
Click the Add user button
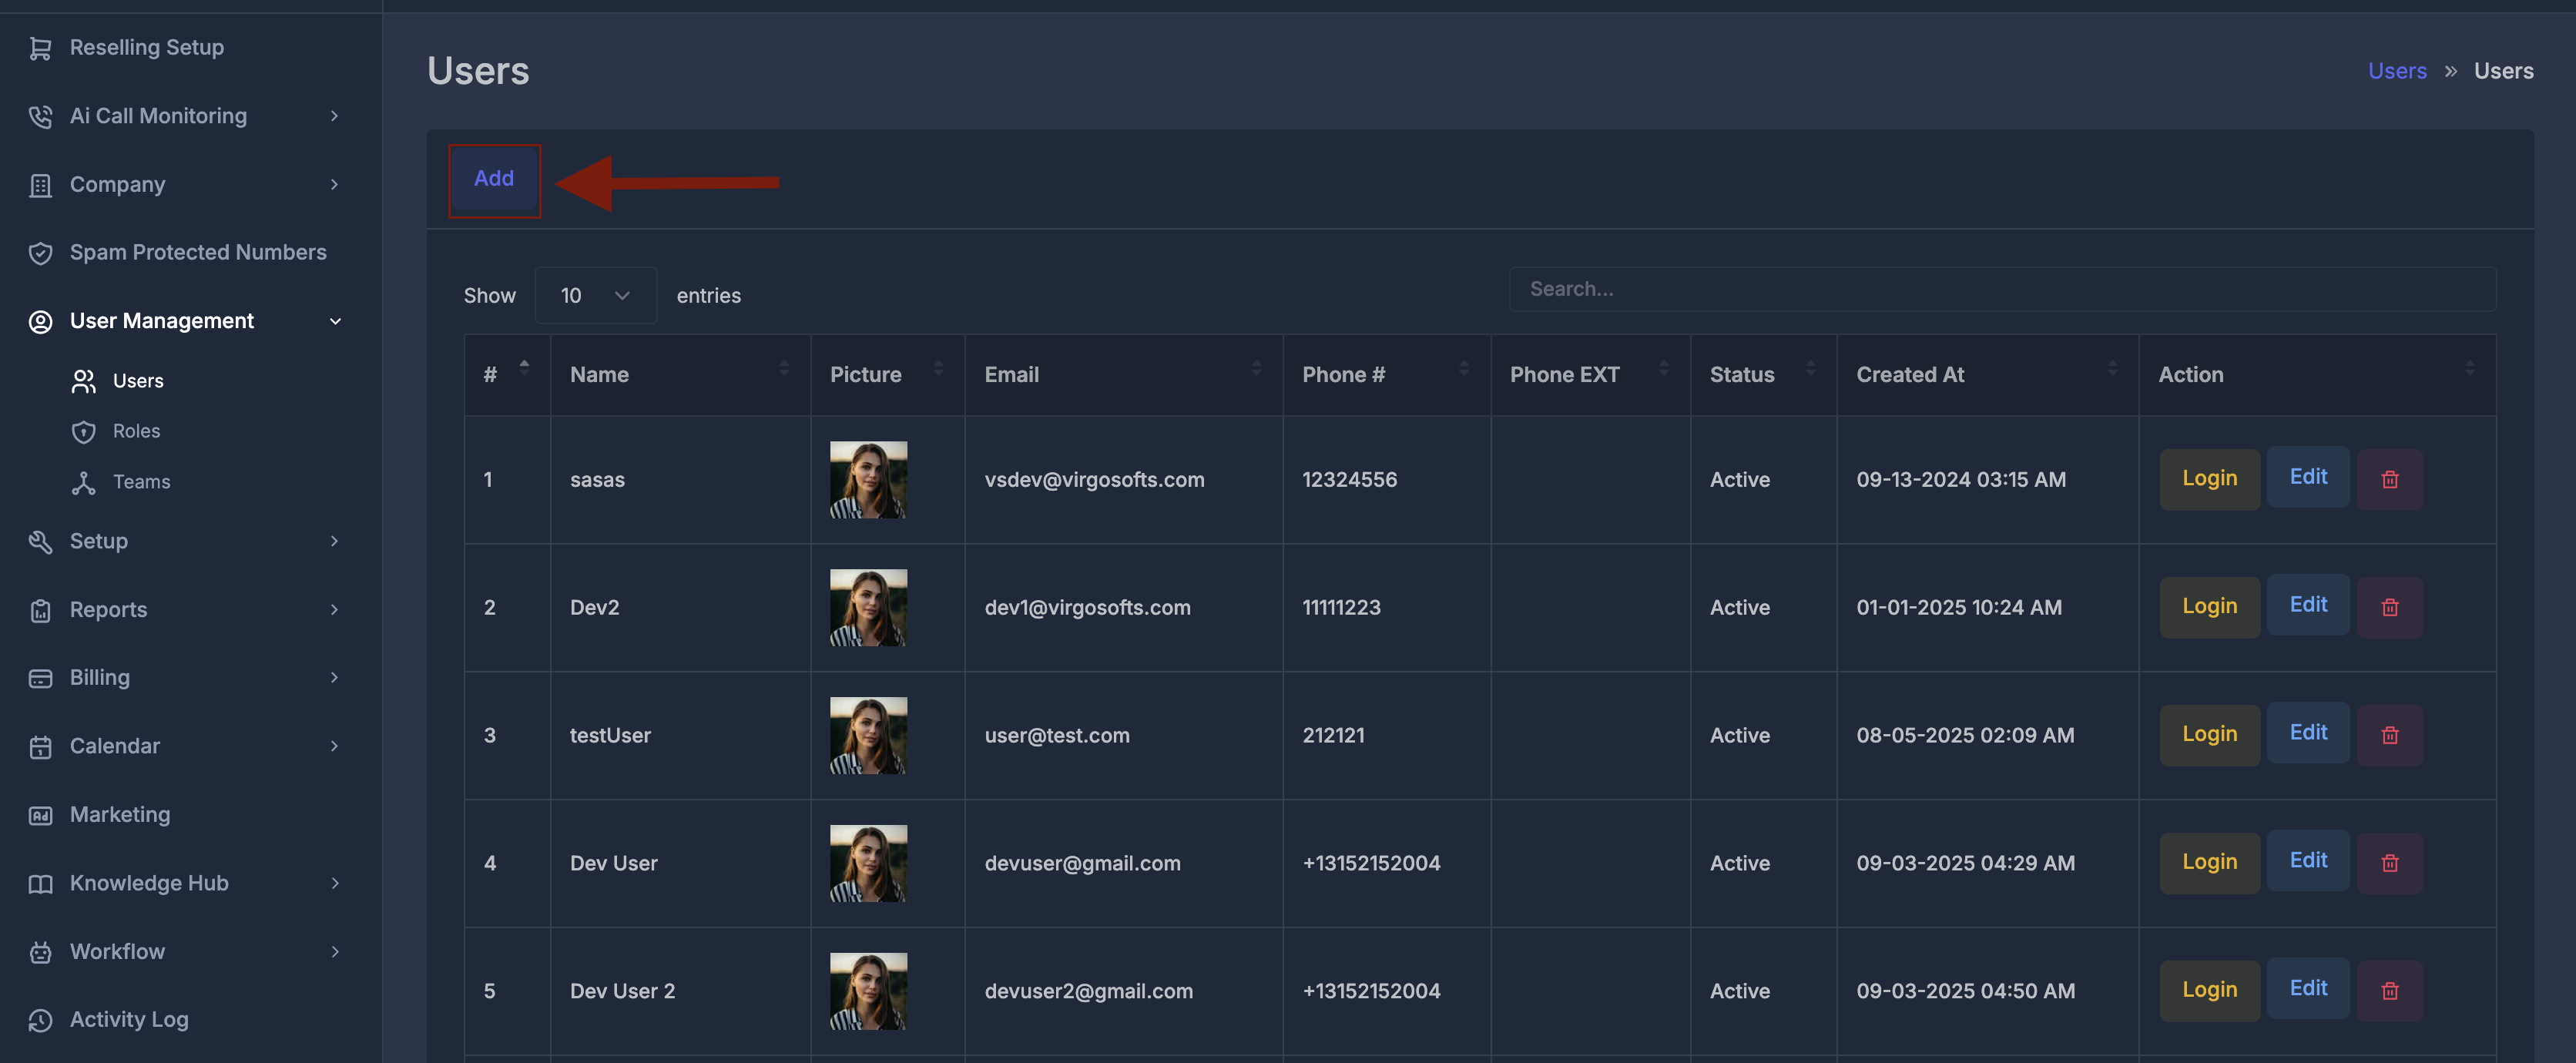(494, 179)
